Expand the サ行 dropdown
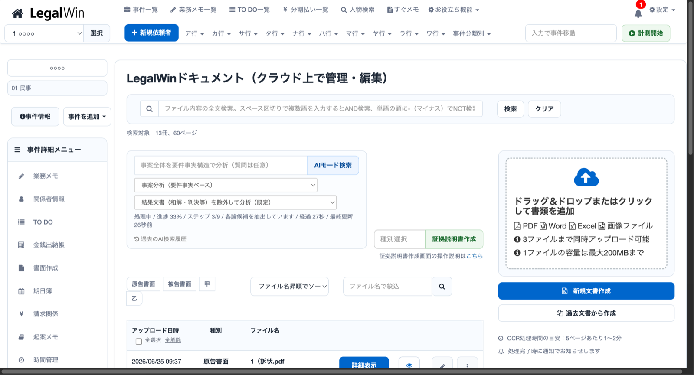694x375 pixels. point(248,33)
